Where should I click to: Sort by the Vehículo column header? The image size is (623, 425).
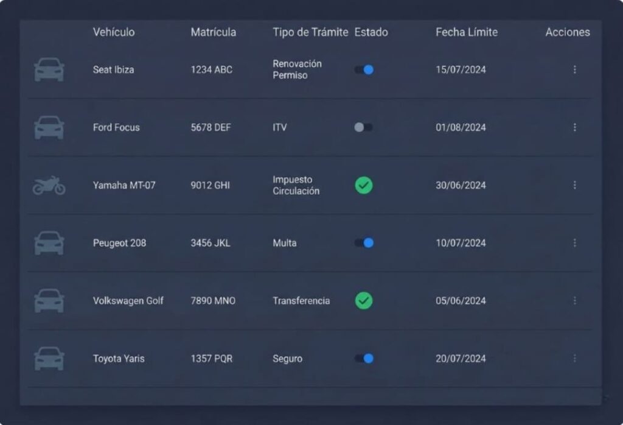coord(114,32)
